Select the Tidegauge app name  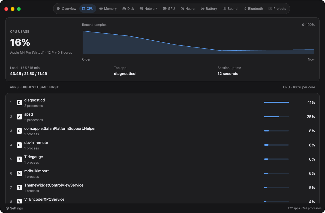click(x=34, y=157)
